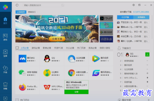Switch to the 榜单排行 tab

click(x=32, y=12)
